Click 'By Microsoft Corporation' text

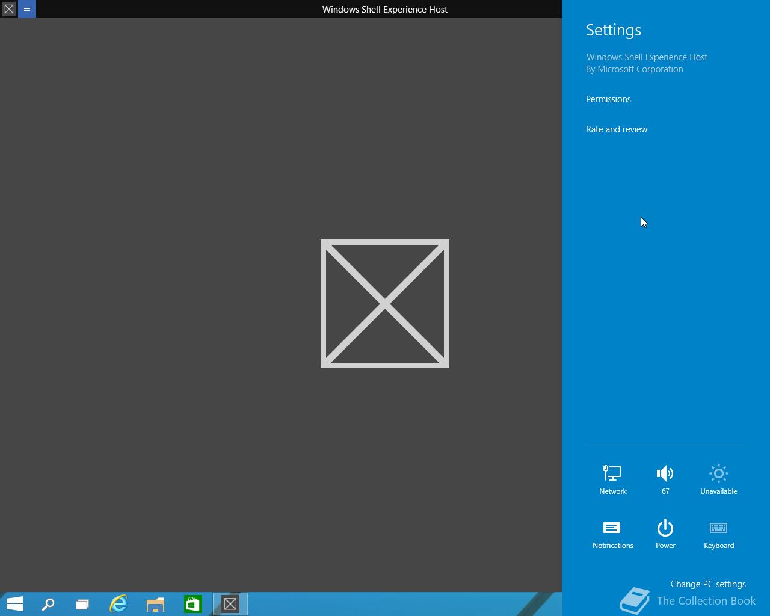[635, 69]
